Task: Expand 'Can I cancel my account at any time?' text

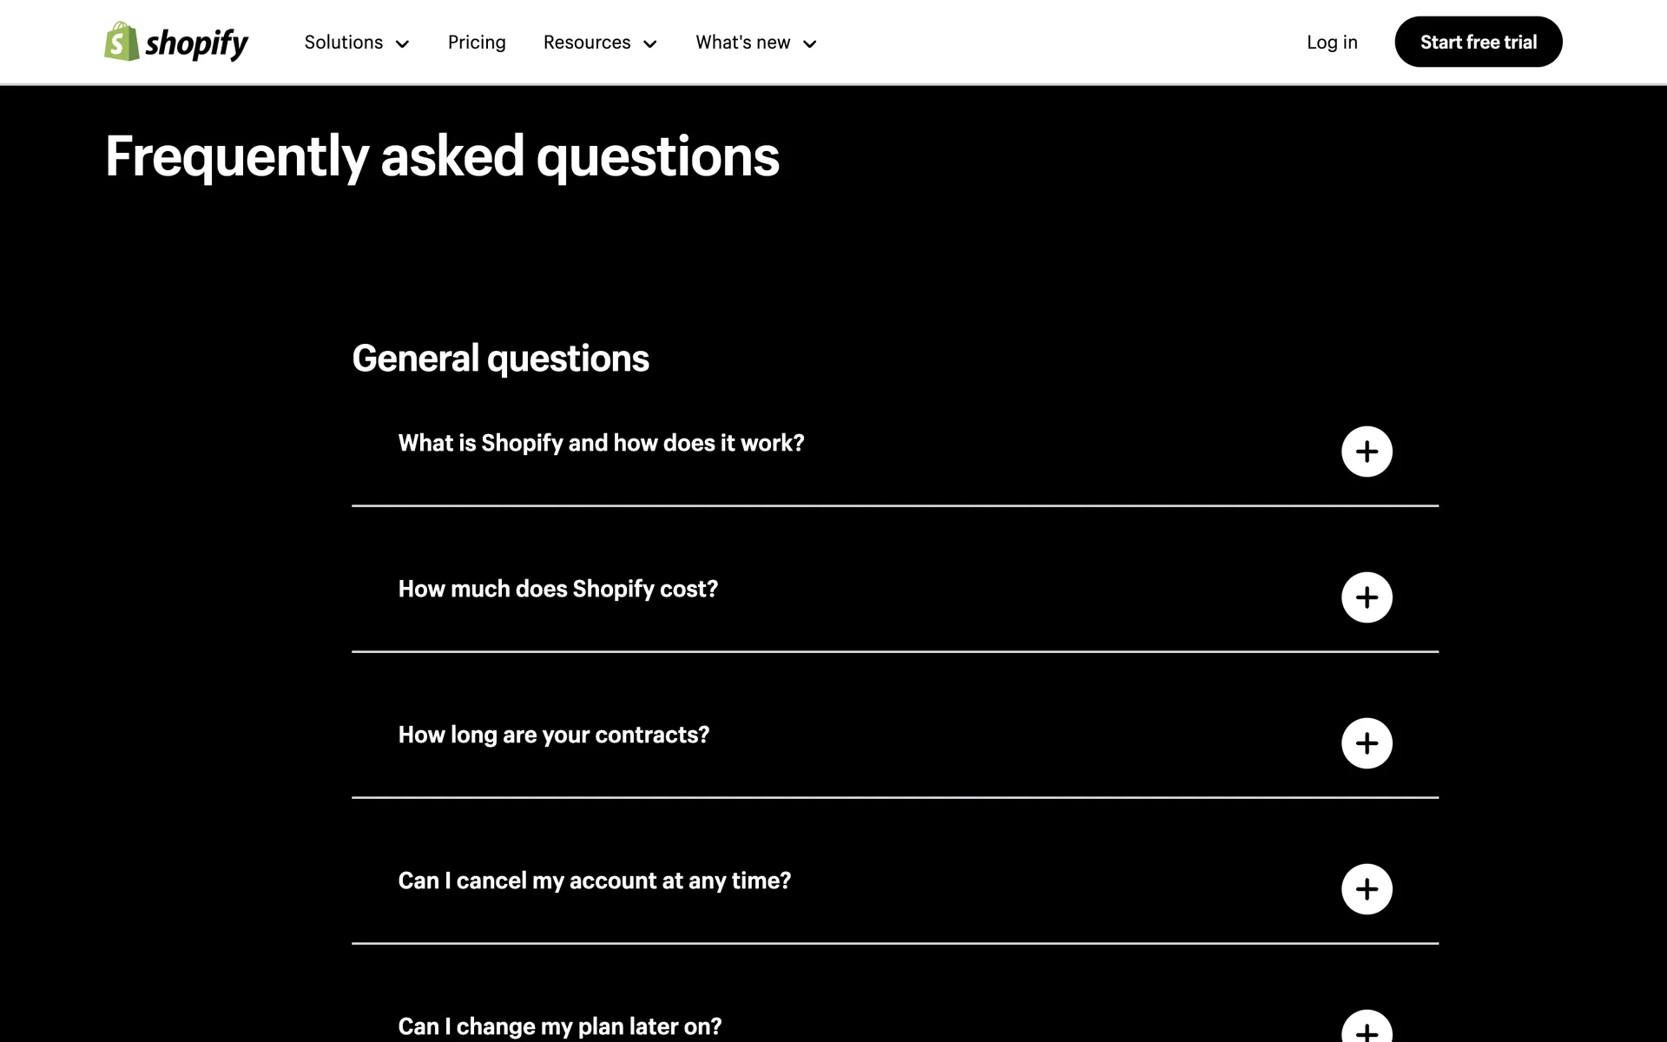Action: tap(594, 880)
